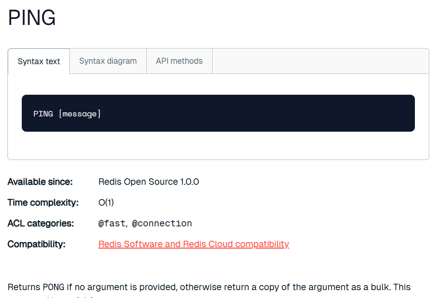The height and width of the screenshot is (298, 445).
Task: Click the Compatibility label
Action: coord(37,244)
